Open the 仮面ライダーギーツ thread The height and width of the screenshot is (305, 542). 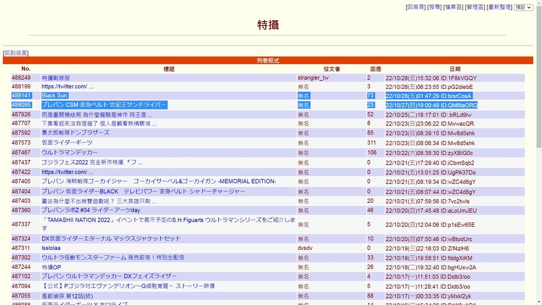pyautogui.click(x=67, y=143)
